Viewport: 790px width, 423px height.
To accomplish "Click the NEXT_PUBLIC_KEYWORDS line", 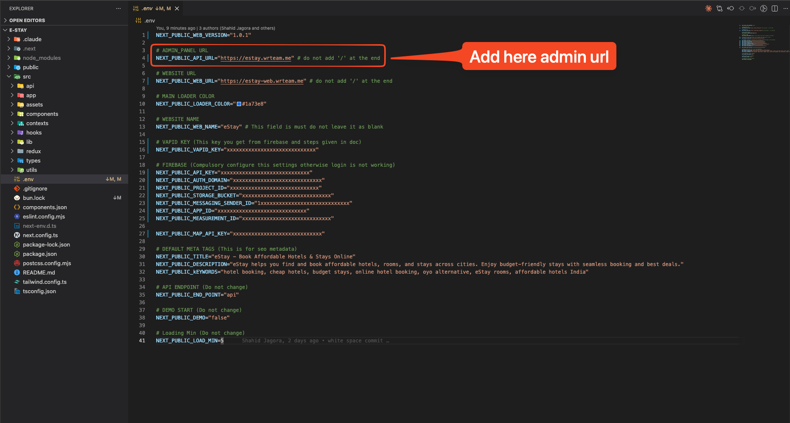I will tap(372, 272).
